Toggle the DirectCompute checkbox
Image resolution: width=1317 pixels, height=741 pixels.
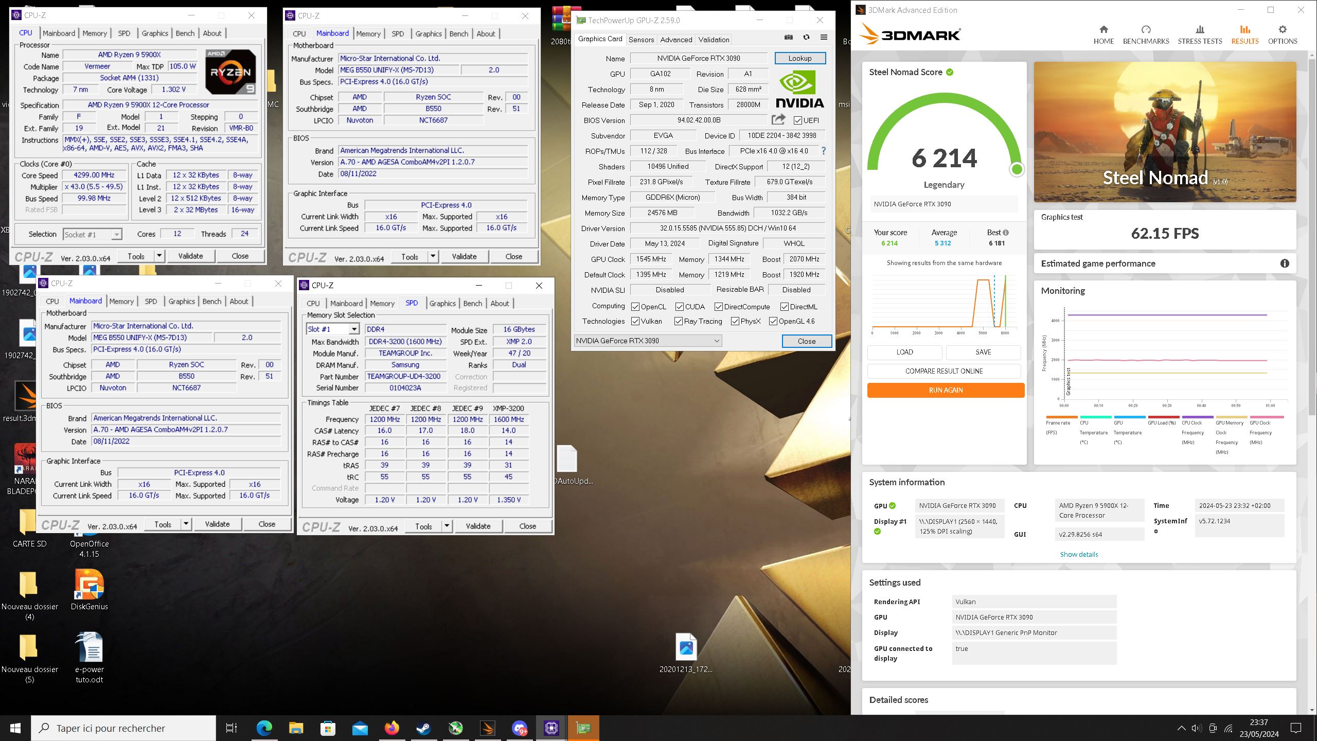pyautogui.click(x=719, y=307)
